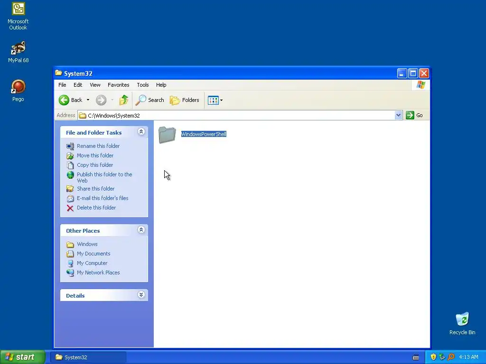Open the Back history dropdown arrow
Screen dimensions: 486x364
point(88,100)
